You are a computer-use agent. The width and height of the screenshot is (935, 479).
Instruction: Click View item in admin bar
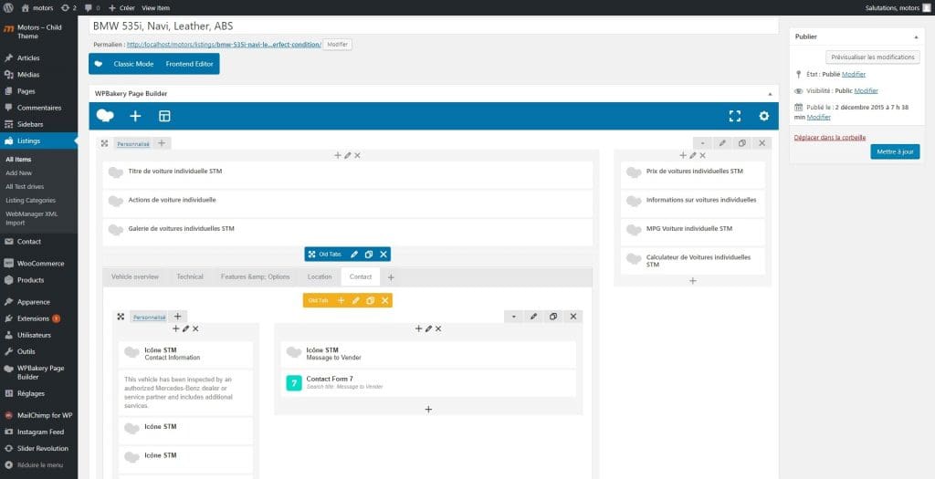pyautogui.click(x=155, y=7)
